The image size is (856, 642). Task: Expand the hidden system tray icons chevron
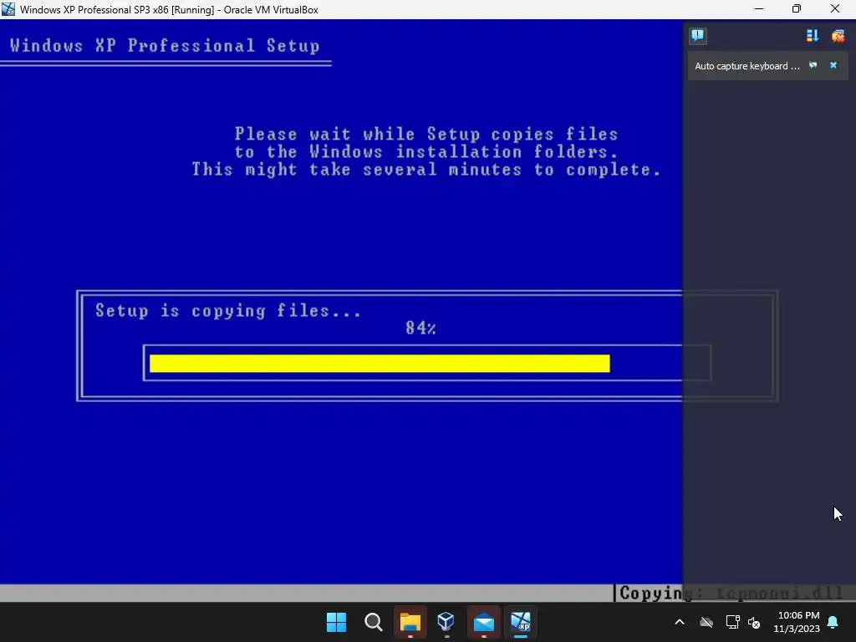click(x=680, y=622)
